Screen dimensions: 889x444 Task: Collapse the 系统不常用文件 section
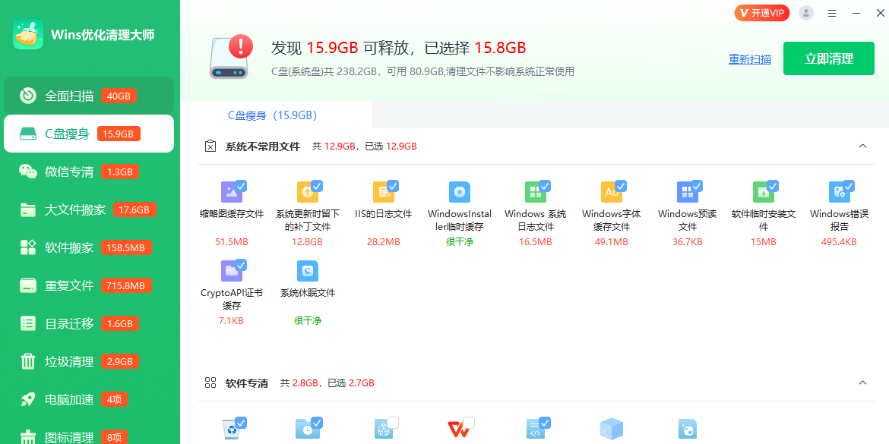[x=862, y=145]
